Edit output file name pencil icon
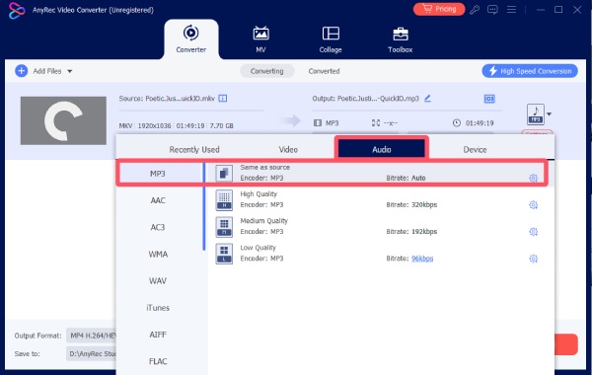 coord(427,98)
